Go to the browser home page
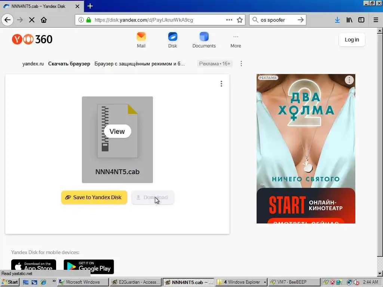383x287 pixels. [x=44, y=20]
